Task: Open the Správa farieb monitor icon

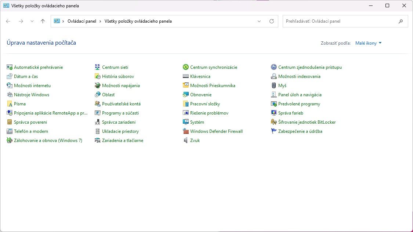Action: tap(273, 113)
